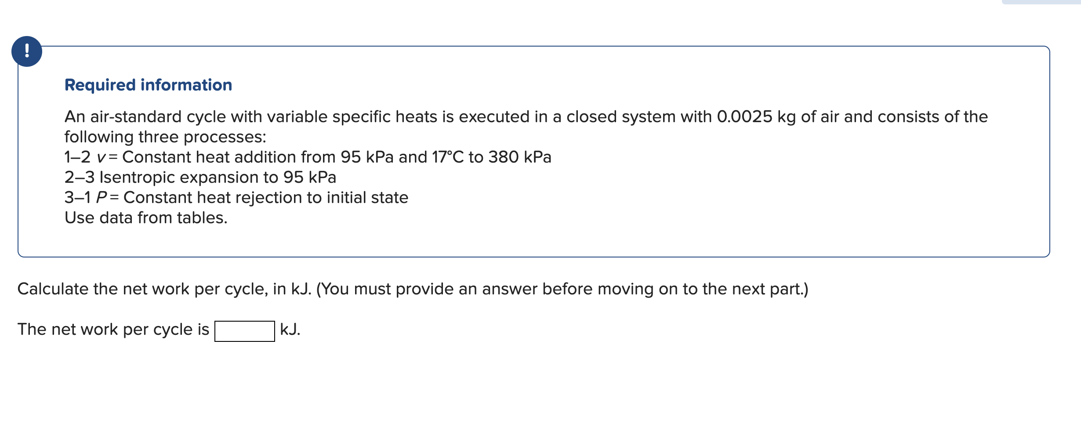This screenshot has height=435, width=1081.
Task: Select the 95 kPa pressure value
Action: (367, 157)
